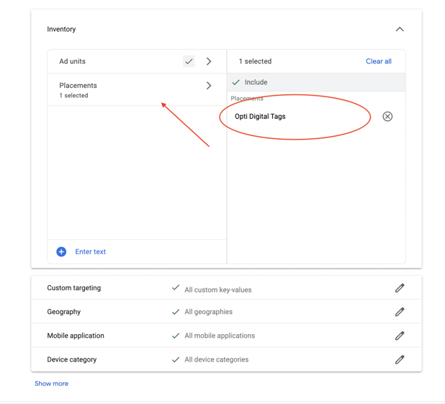The height and width of the screenshot is (404, 445).
Task: Edit Geography with pencil icon
Action: [400, 312]
